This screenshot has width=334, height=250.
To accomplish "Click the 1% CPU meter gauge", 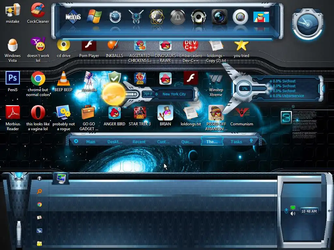I will click(245, 89).
